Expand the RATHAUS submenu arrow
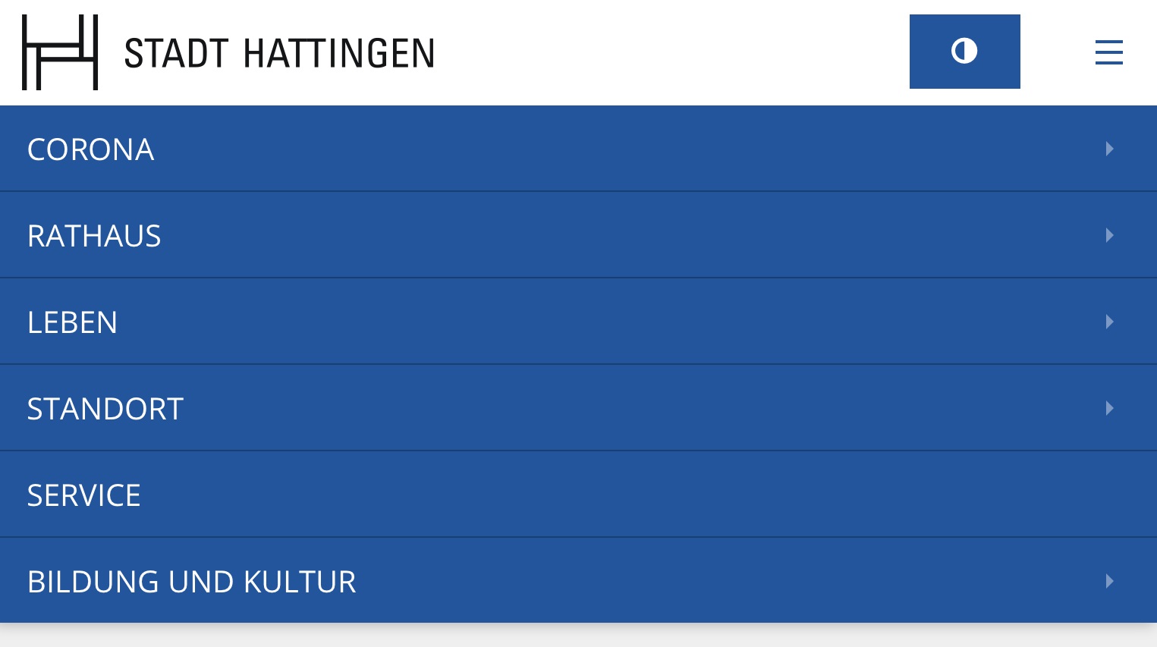1157x647 pixels. point(1110,235)
